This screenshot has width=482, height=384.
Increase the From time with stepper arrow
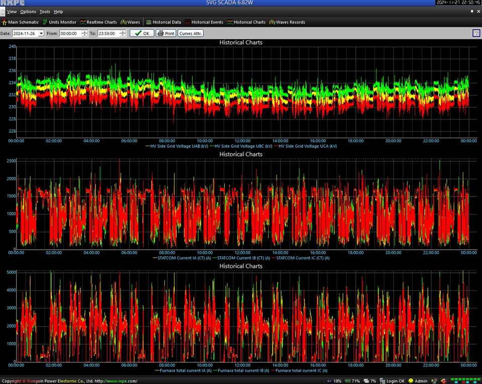pyautogui.click(x=84, y=32)
